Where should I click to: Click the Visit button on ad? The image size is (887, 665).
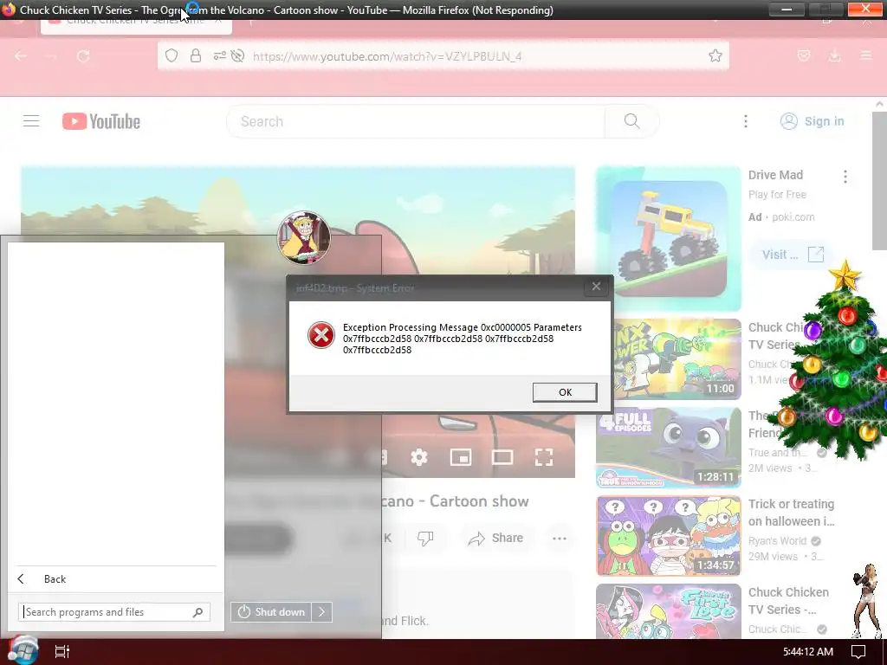tap(792, 255)
